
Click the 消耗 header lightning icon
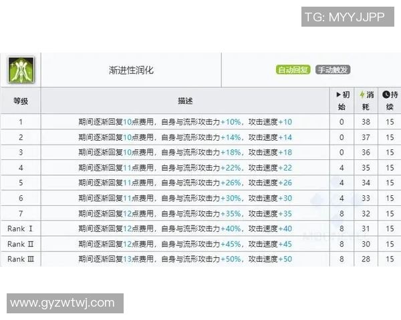(x=362, y=95)
